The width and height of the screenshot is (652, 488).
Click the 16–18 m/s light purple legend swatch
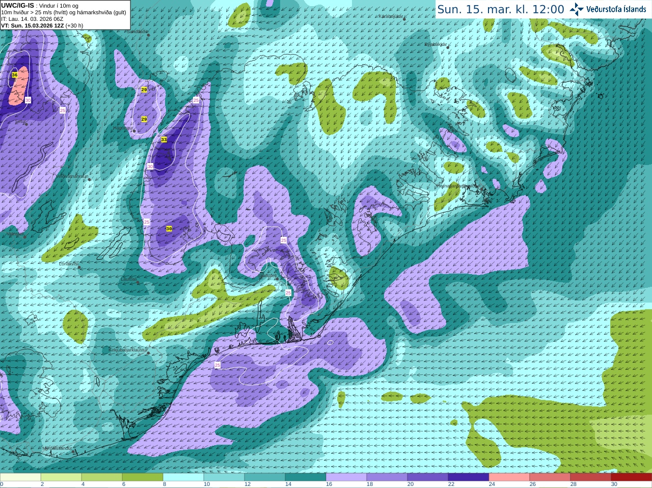point(346,477)
